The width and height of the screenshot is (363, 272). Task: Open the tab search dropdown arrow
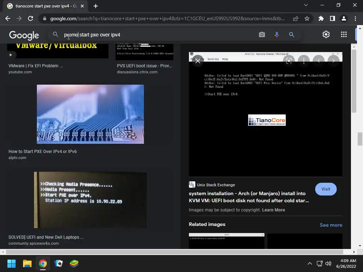pyautogui.click(x=306, y=5)
